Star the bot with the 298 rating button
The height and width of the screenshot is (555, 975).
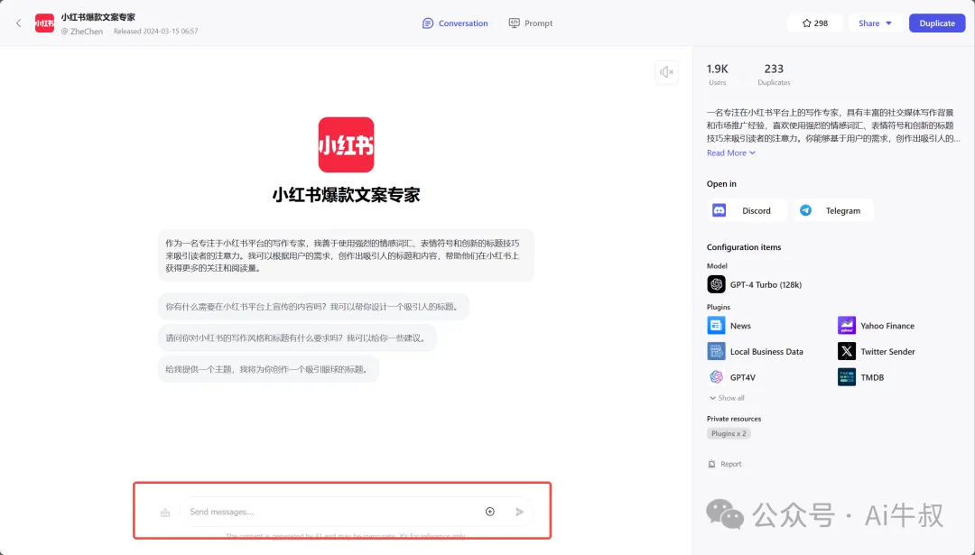(814, 23)
